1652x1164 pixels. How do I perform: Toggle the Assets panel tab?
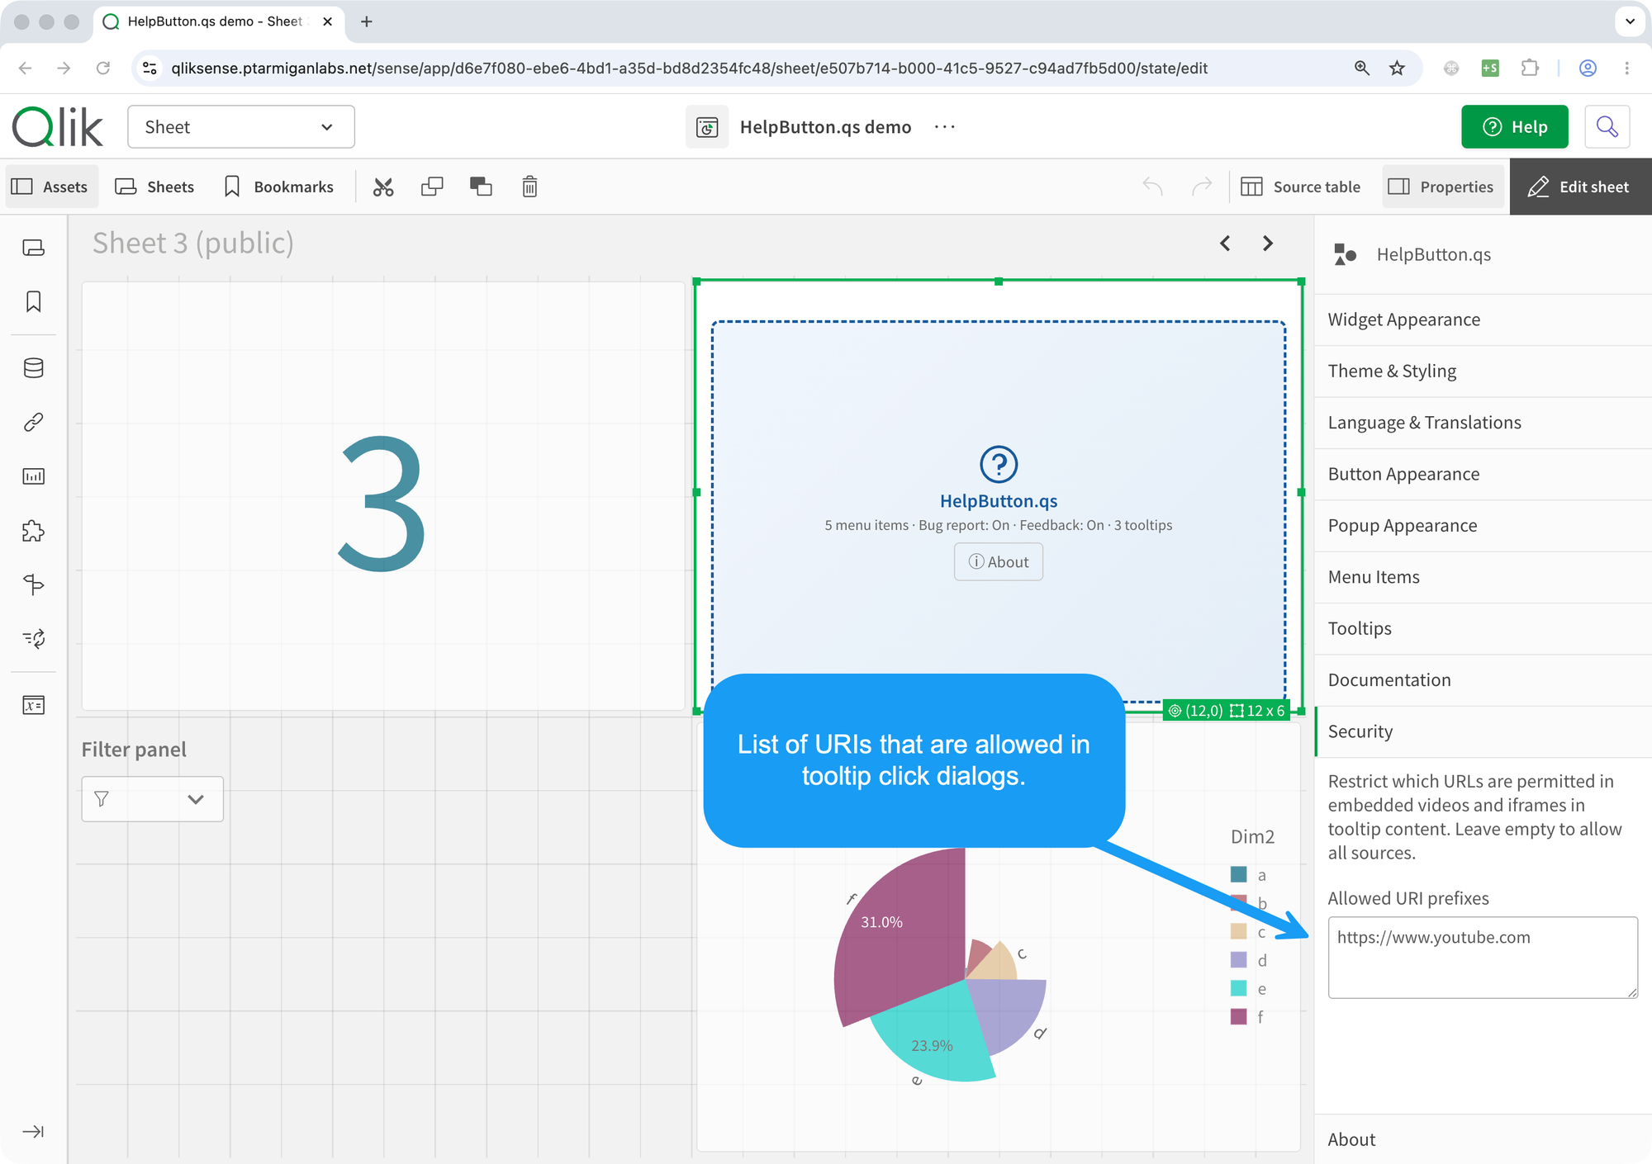click(x=51, y=187)
